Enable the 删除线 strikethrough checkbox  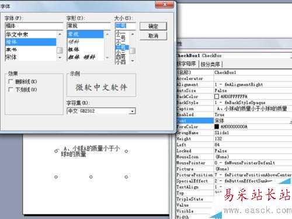click(11, 82)
